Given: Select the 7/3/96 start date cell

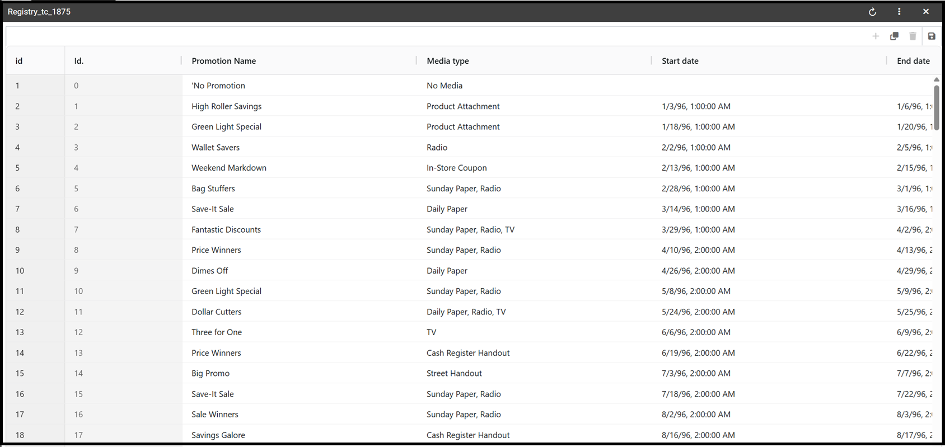Looking at the screenshot, I should [x=770, y=373].
